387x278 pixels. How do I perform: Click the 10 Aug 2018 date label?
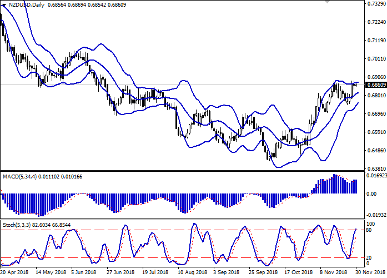tap(192, 273)
